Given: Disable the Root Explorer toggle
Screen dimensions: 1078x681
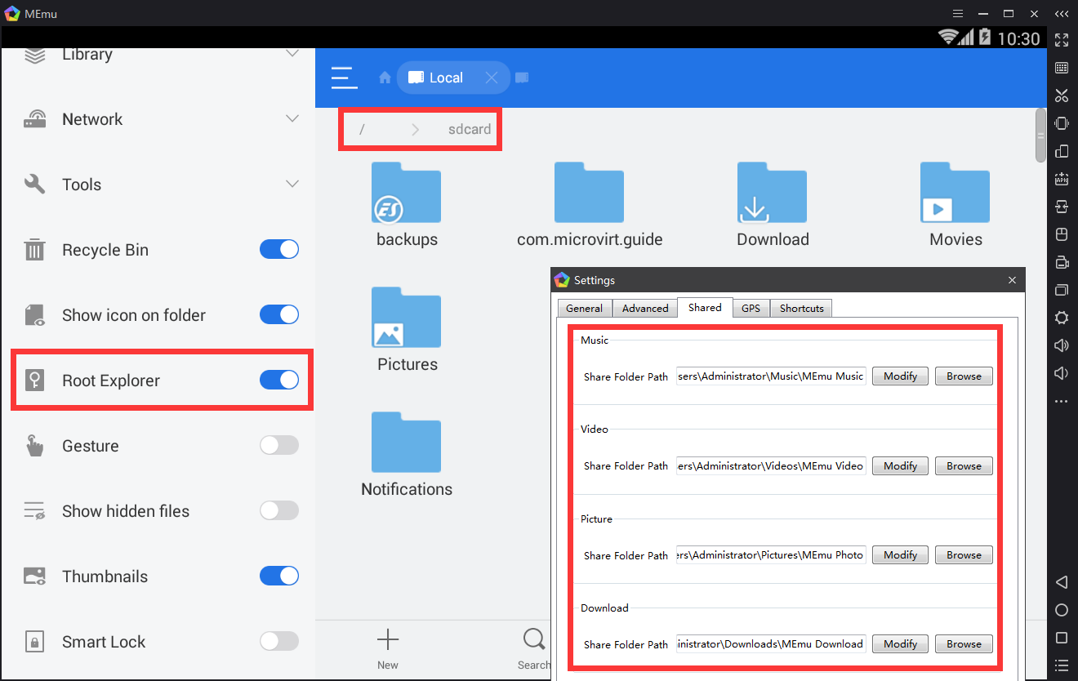Looking at the screenshot, I should [279, 380].
